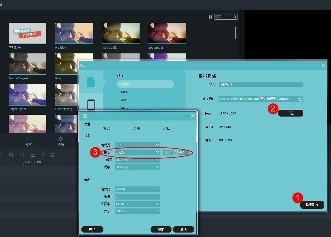The height and width of the screenshot is (237, 331).
Task: Click the 输出影片 export button
Action: (x=312, y=205)
